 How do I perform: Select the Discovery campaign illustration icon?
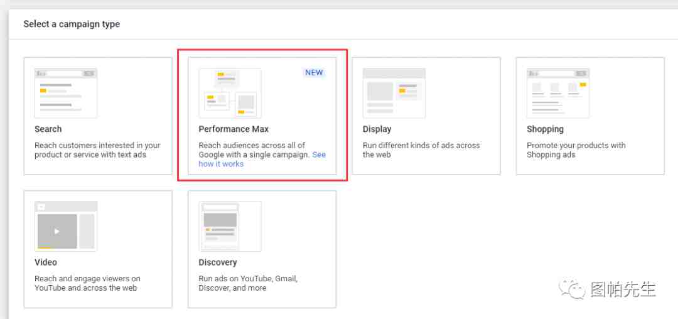[x=230, y=226]
